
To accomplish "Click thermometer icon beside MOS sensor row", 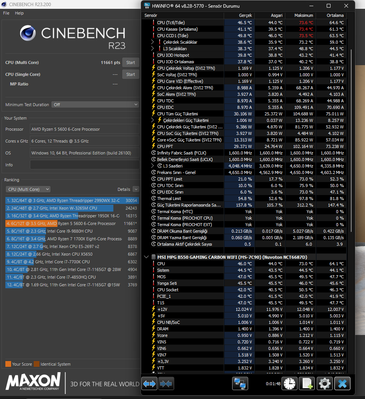I will (x=153, y=277).
